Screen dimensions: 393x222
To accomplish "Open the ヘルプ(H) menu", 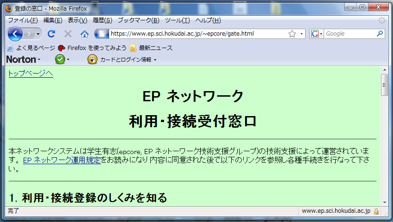I will [208, 20].
